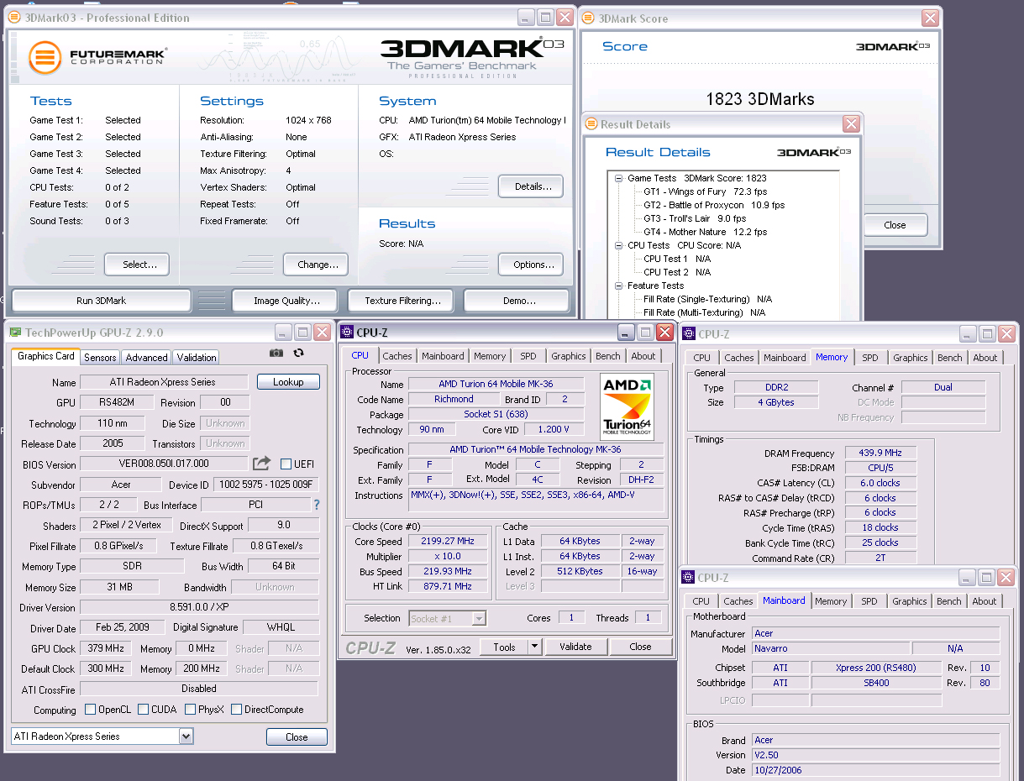Click the TechPowerUp GPU-Z title bar icon
1024x781 pixels.
click(15, 333)
